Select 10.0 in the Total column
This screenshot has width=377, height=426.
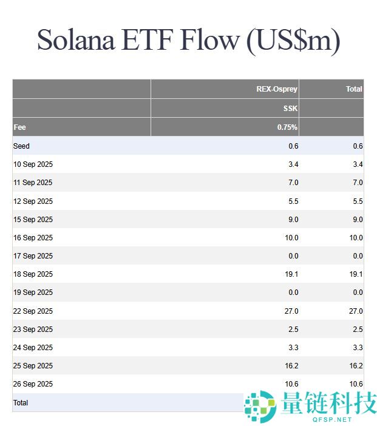coord(356,238)
